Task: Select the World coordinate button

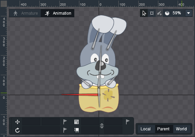Action: [181, 129]
